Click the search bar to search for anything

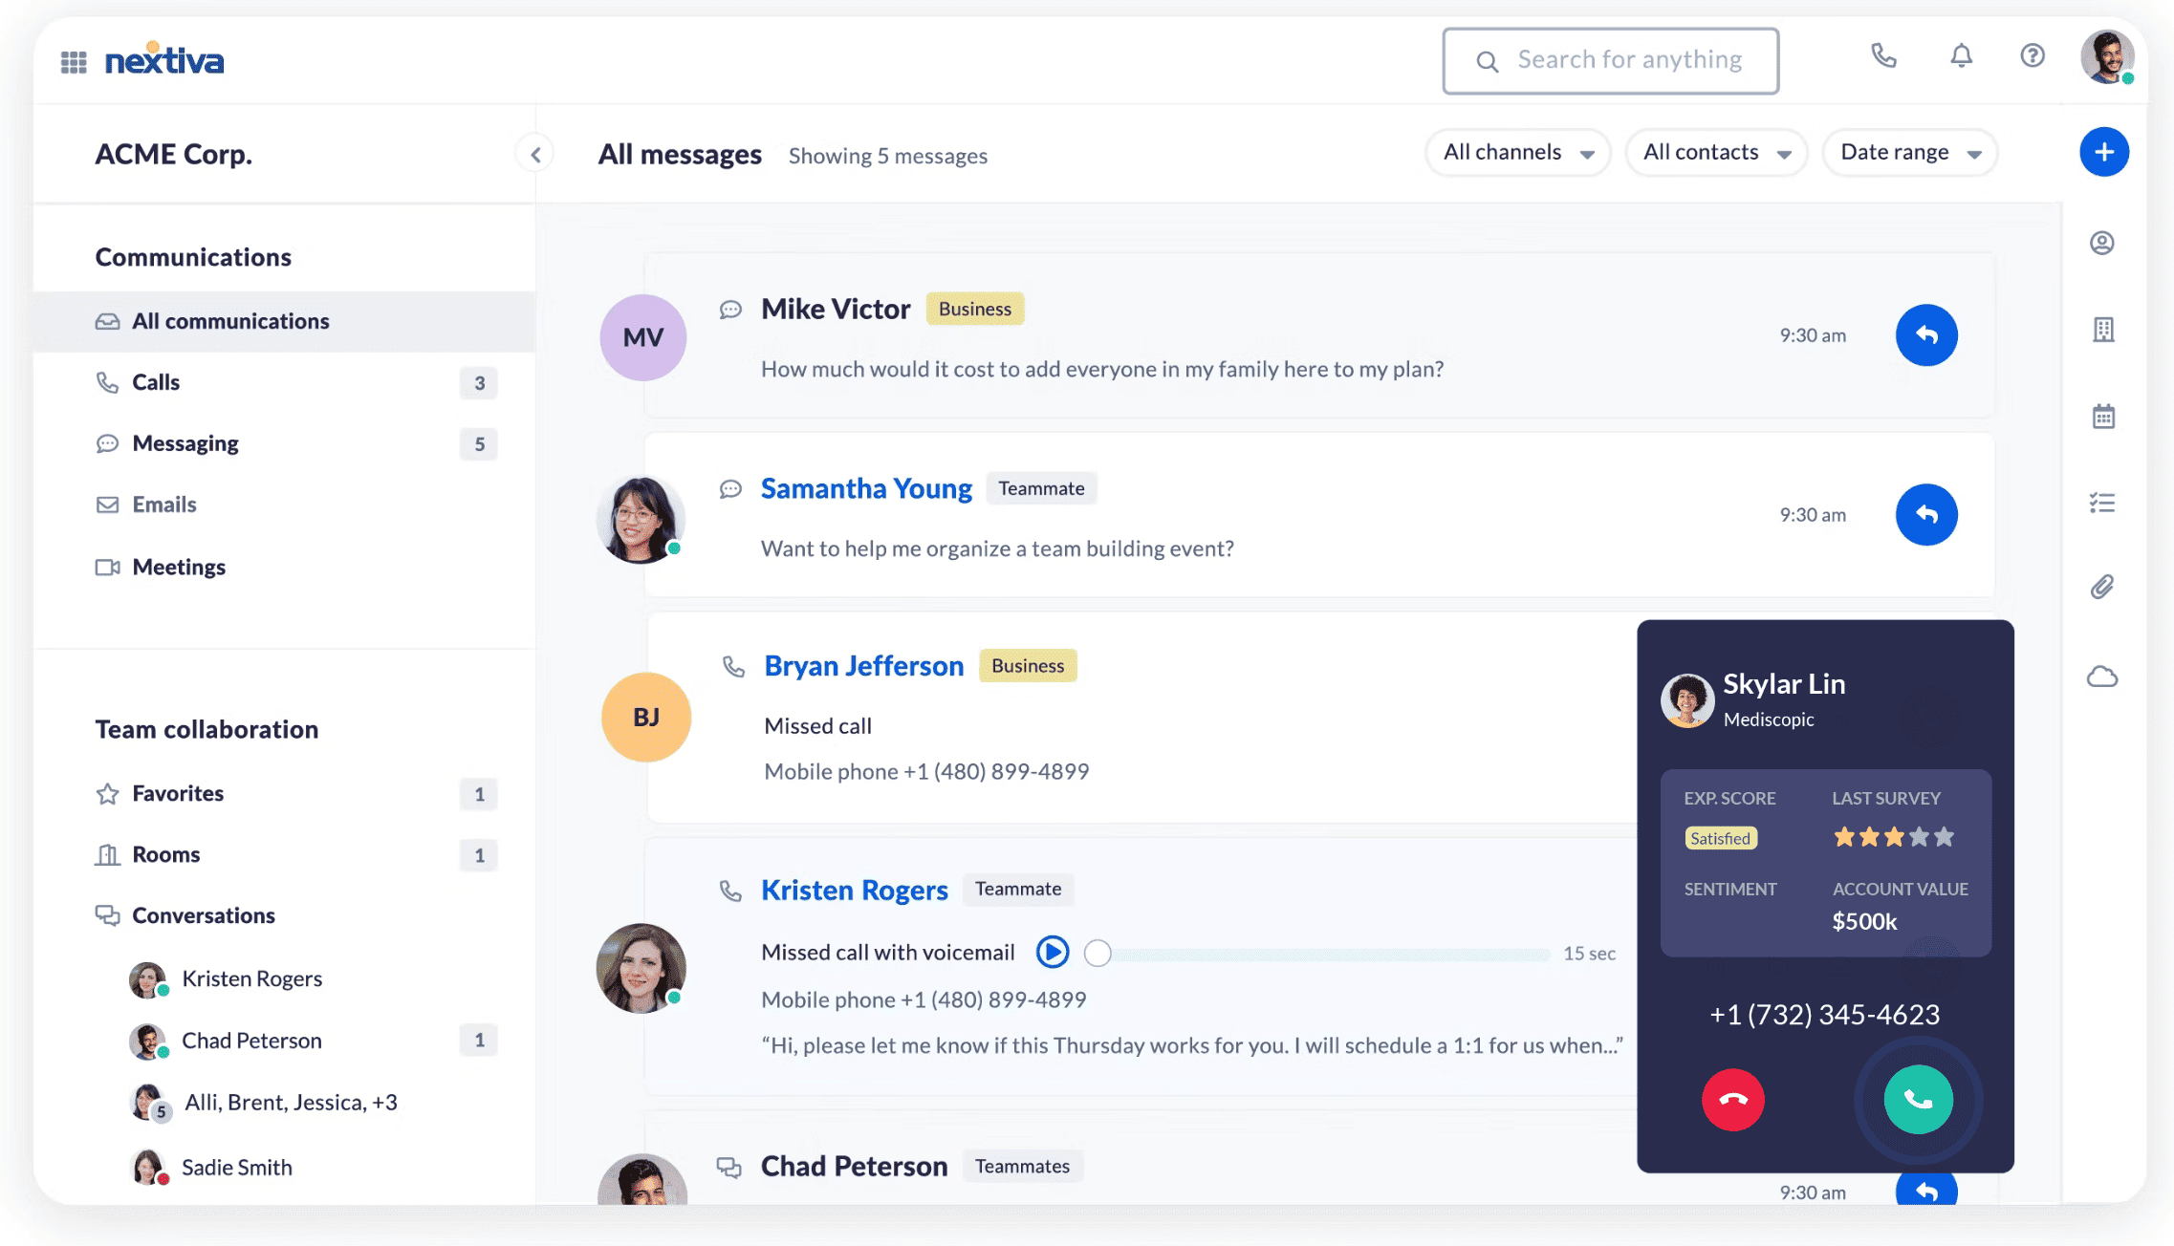pos(1611,58)
